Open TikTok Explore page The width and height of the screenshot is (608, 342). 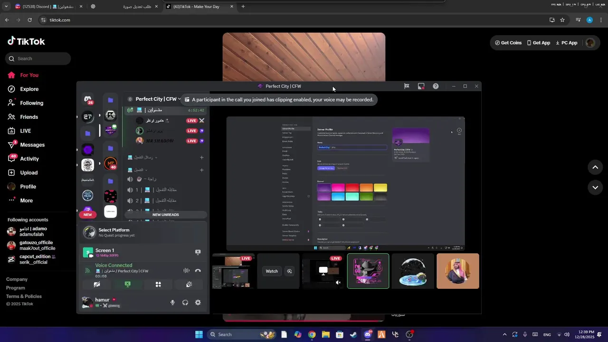[29, 89]
